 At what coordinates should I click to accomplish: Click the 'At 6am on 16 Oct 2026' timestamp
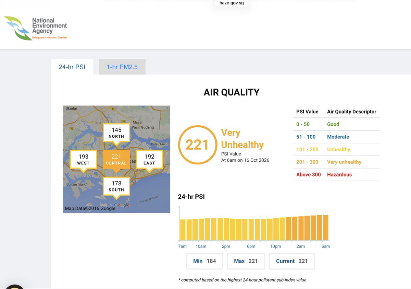pos(245,160)
